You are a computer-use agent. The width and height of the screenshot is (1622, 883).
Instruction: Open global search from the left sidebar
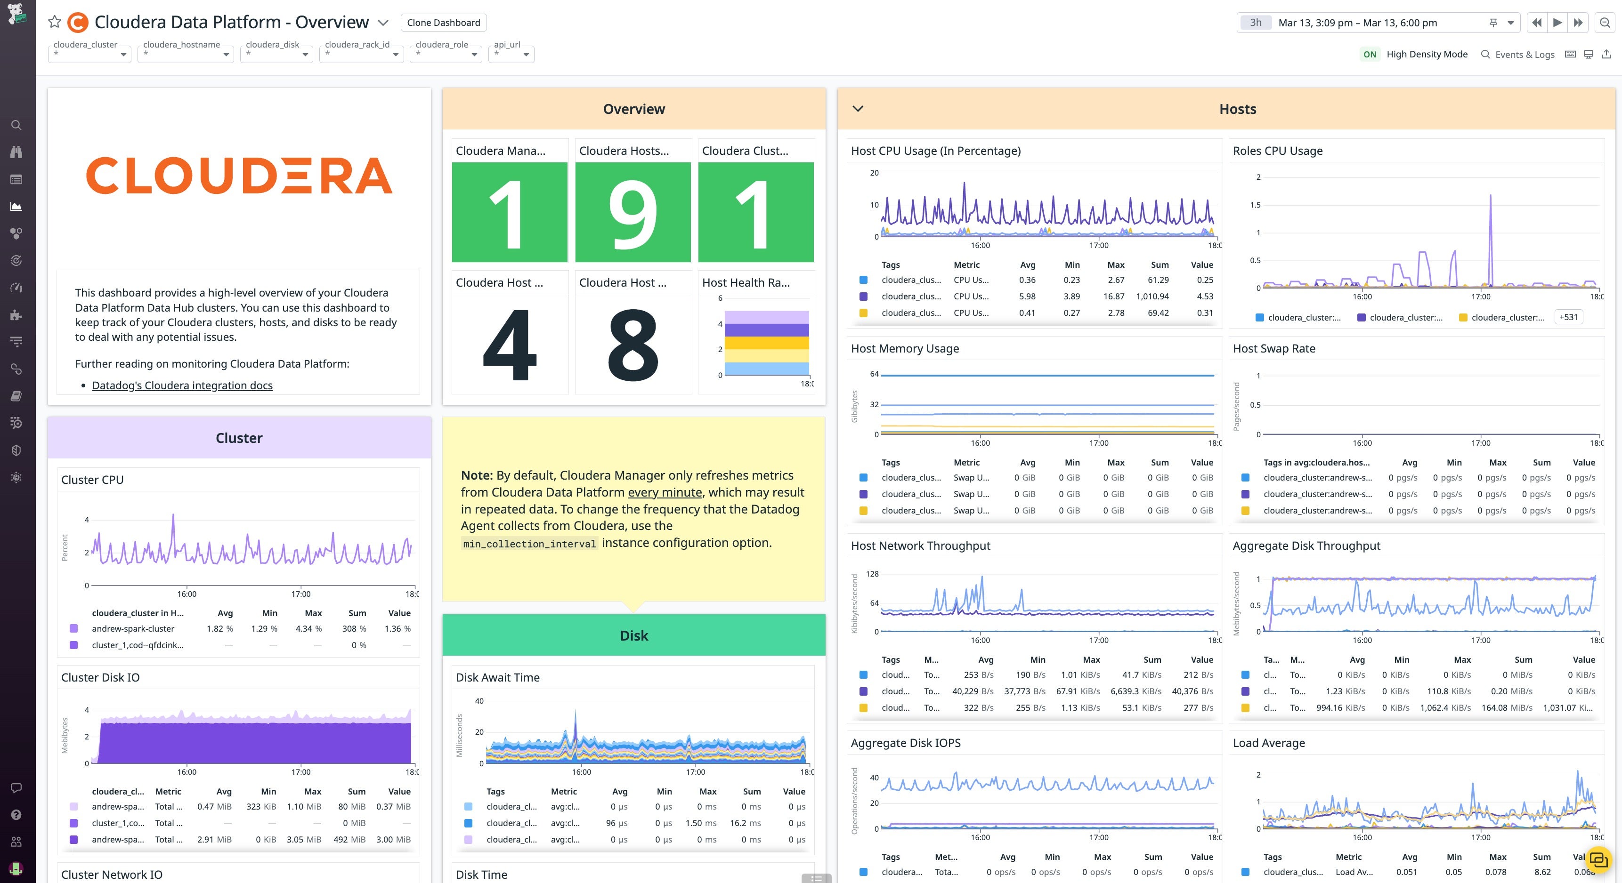coord(16,125)
